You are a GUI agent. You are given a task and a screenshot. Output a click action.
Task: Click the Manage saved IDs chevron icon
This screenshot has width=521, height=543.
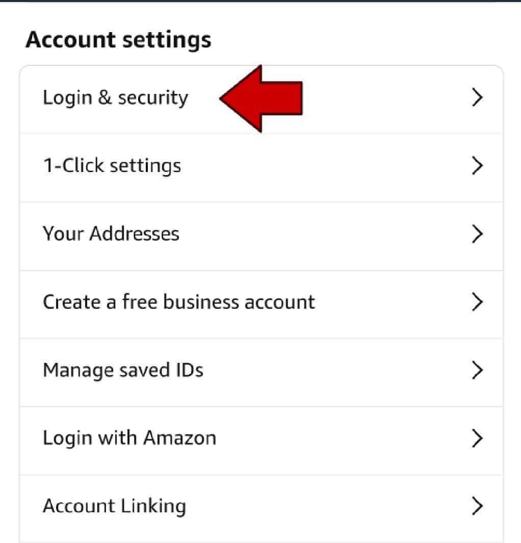click(x=477, y=370)
